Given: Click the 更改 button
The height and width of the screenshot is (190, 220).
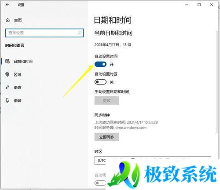Looking at the screenshot, I should [106, 101].
